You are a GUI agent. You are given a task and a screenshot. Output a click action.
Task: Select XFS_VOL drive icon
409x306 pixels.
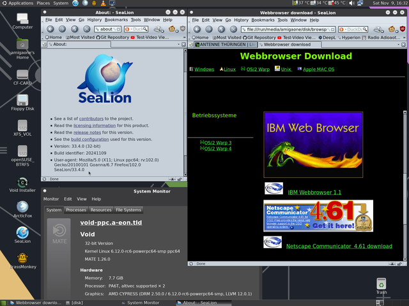click(22, 128)
